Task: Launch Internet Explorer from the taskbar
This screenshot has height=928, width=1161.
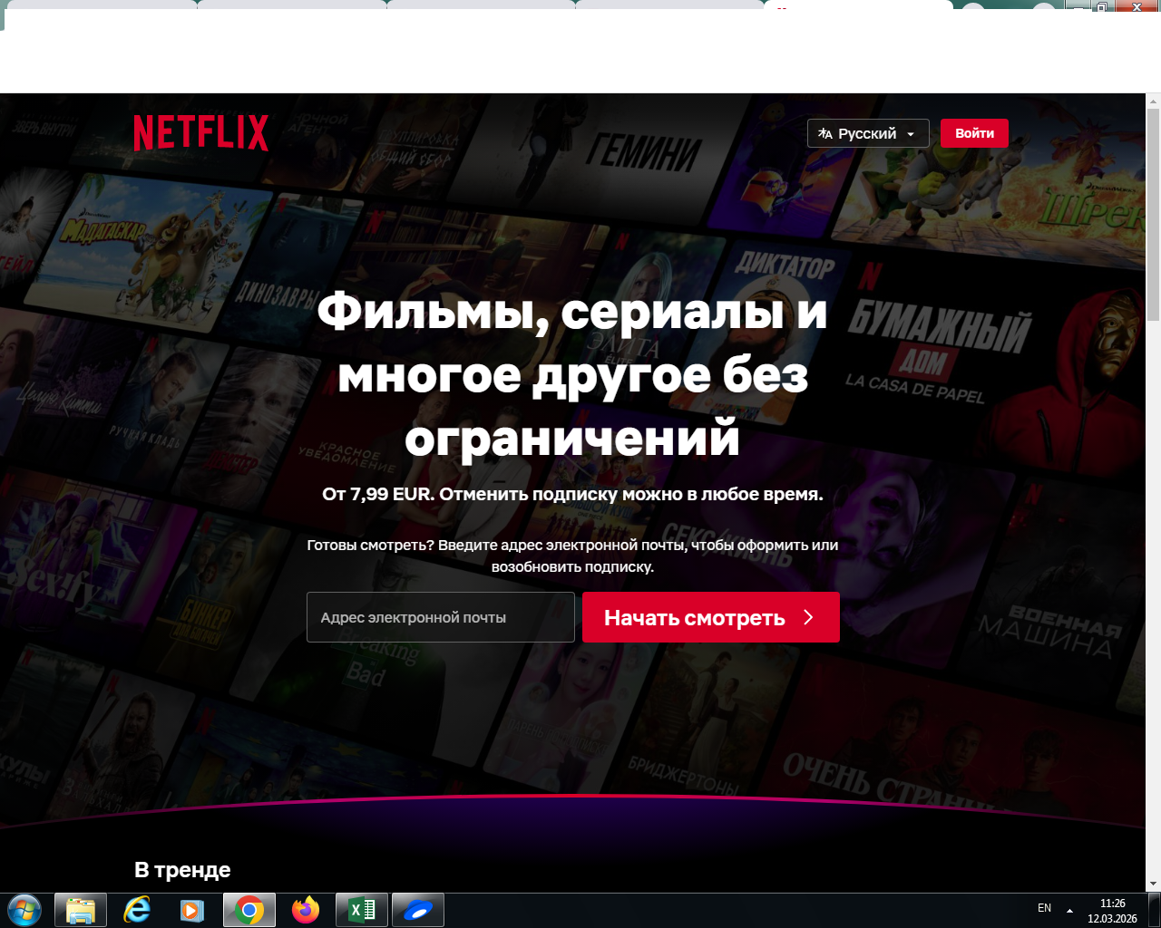Action: pos(137,910)
